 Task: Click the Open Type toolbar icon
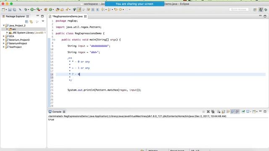(x=58, y=10)
